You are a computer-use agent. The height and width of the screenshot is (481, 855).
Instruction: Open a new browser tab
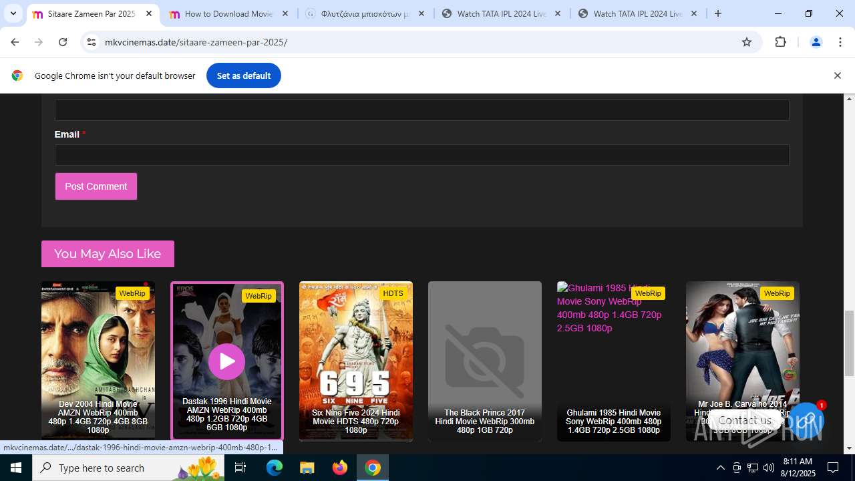pos(718,13)
